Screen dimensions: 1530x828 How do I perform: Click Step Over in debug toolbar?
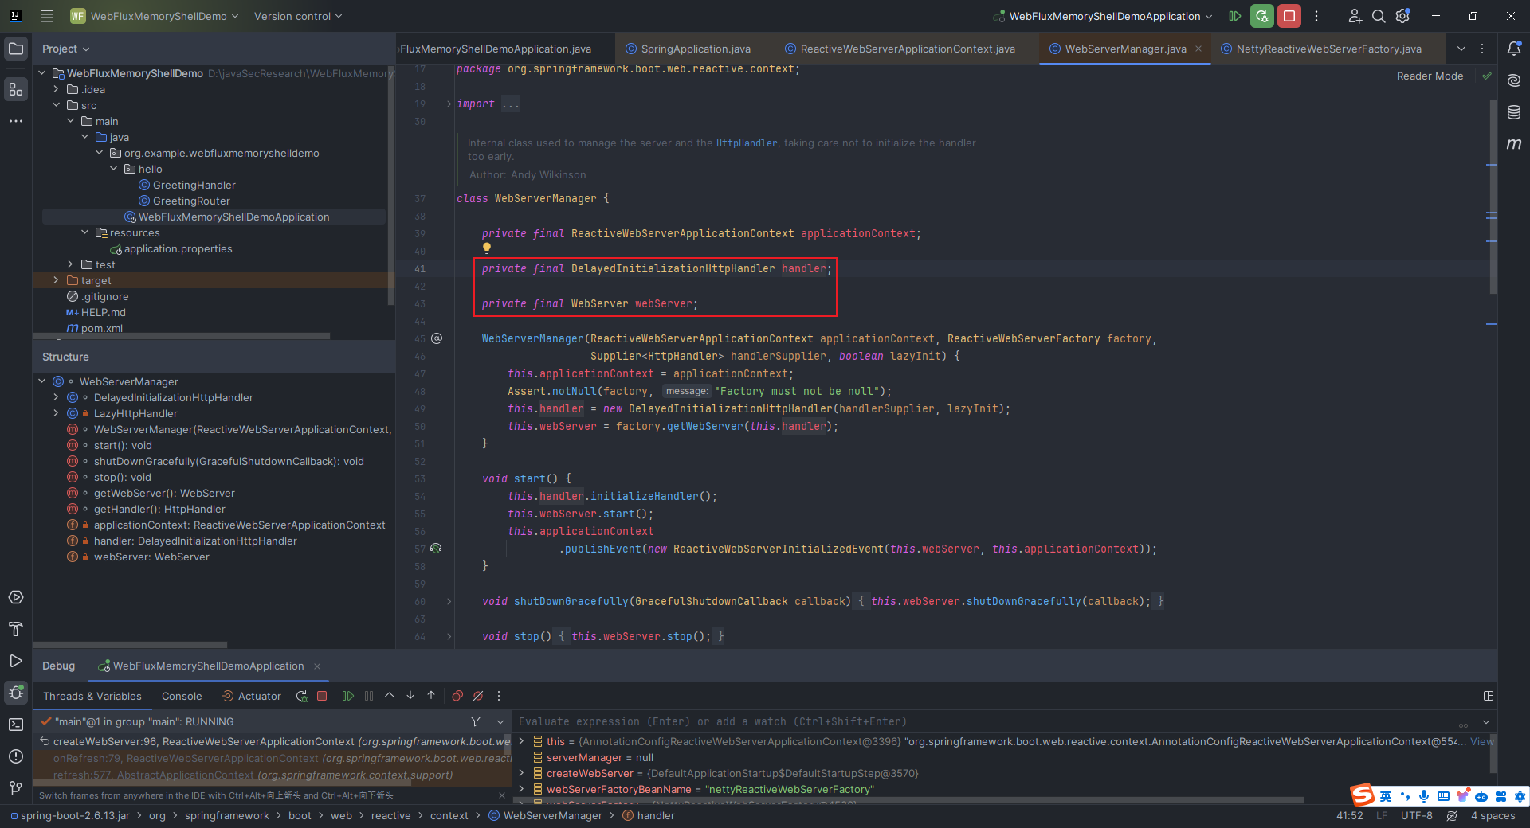[390, 696]
